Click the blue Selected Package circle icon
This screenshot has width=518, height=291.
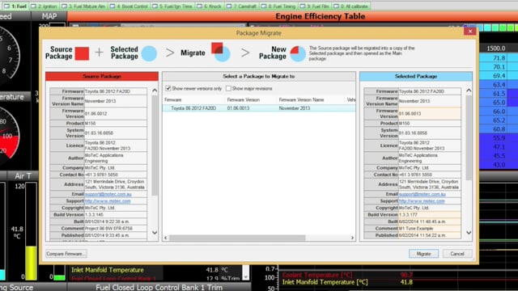tap(149, 53)
